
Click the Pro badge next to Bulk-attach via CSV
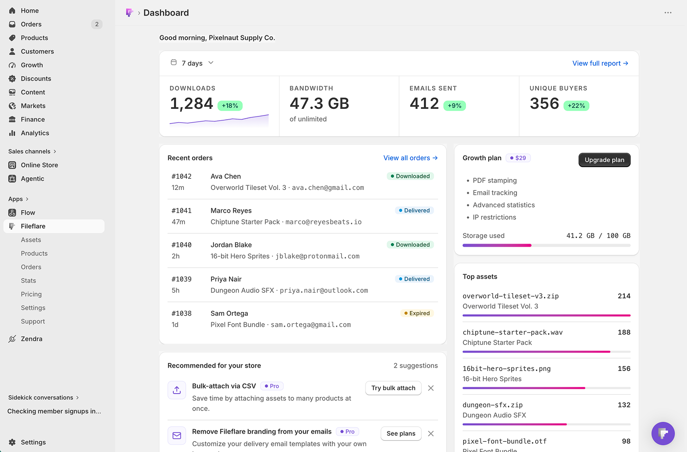[272, 386]
